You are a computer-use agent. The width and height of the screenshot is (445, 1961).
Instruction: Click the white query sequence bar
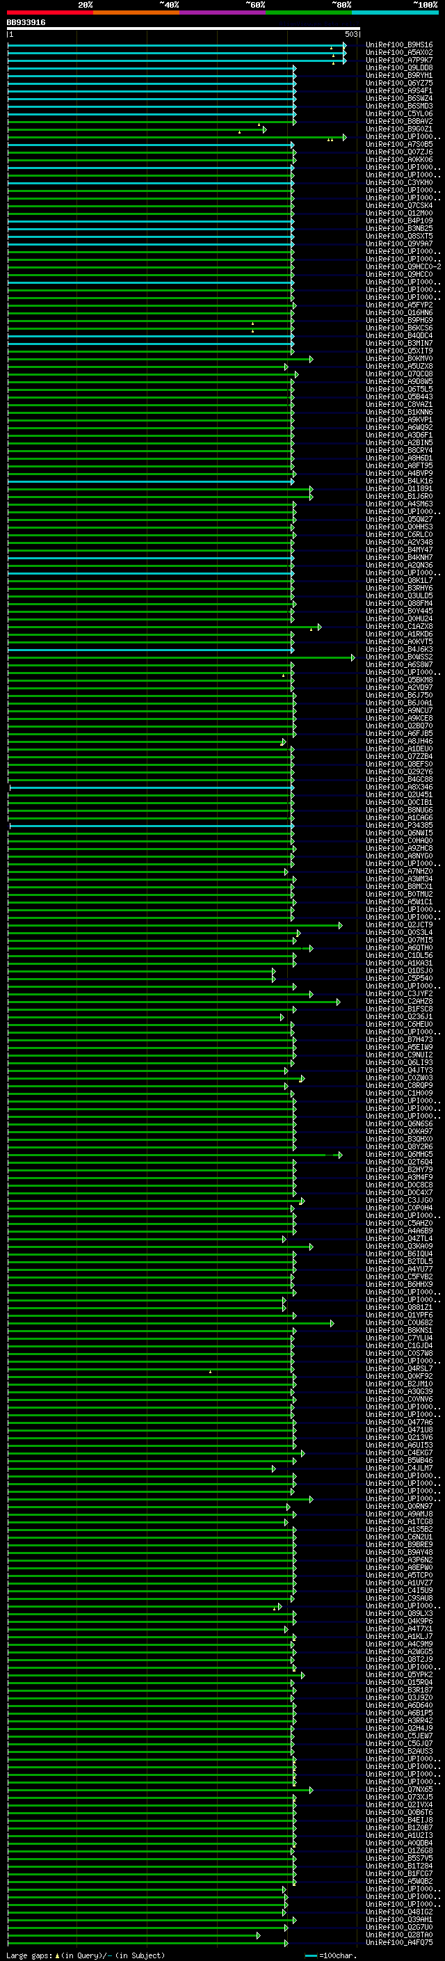[184, 29]
